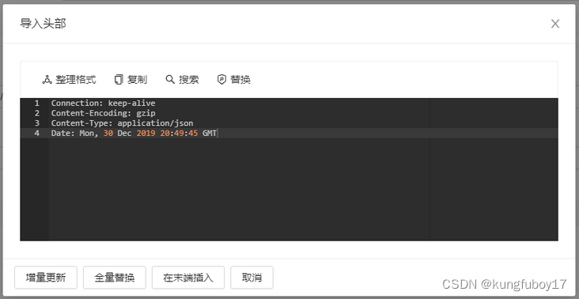Click the copy (复制) icon
Viewport: 579px width, 299px height.
tap(119, 79)
